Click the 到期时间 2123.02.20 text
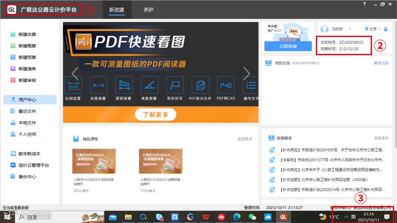397x223 pixels. (x=339, y=49)
